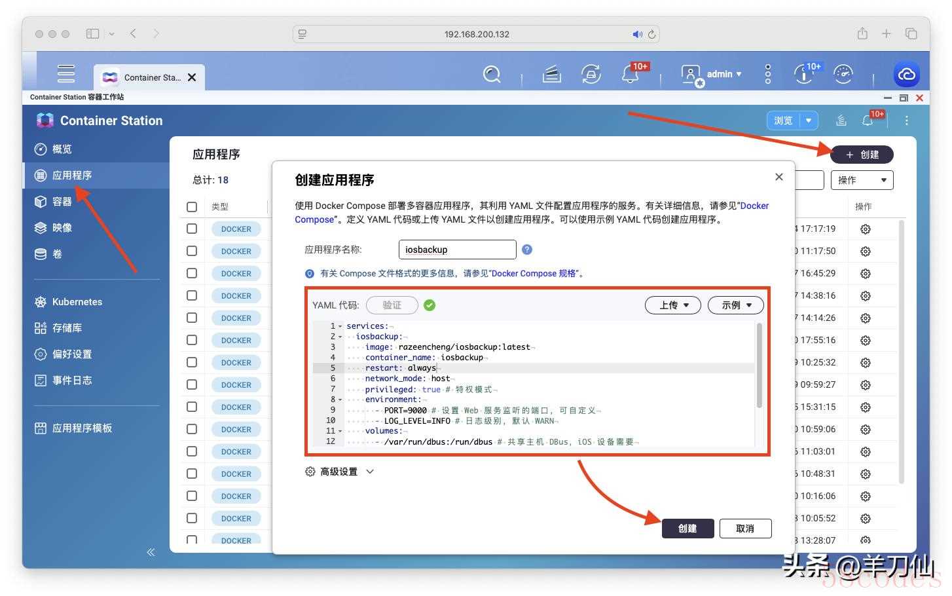
Task: Fold YAML line 8 environment block
Action: click(340, 400)
